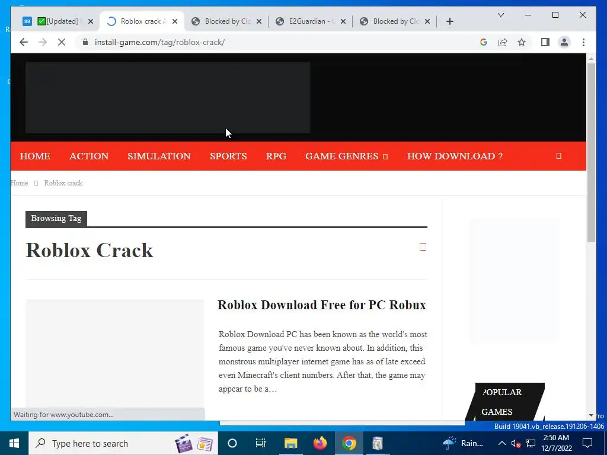Image resolution: width=607 pixels, height=455 pixels.
Task: Click the RSS icon beside Roblox Crack heading
Action: click(423, 247)
